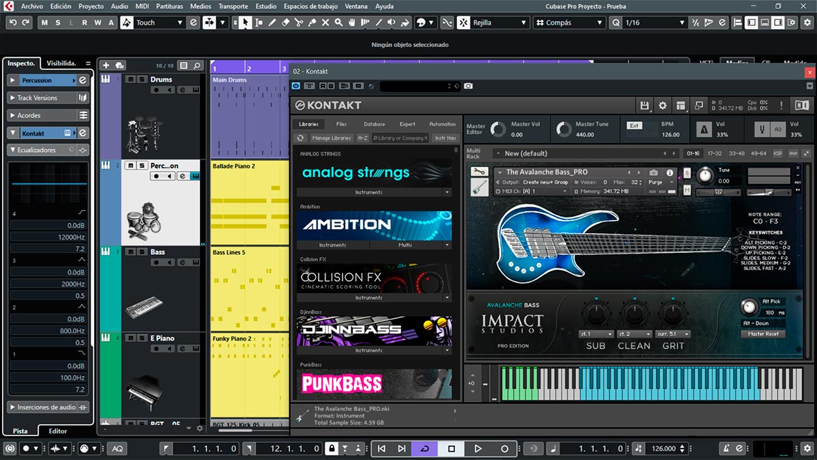Refresh Kontakt libraries list icon
Screen dimensions: 817x460
301,138
